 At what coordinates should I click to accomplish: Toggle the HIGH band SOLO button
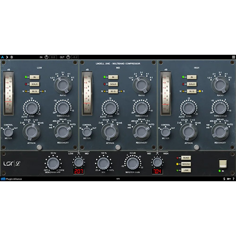click(192, 84)
